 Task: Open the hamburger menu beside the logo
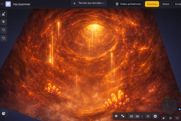2,4
